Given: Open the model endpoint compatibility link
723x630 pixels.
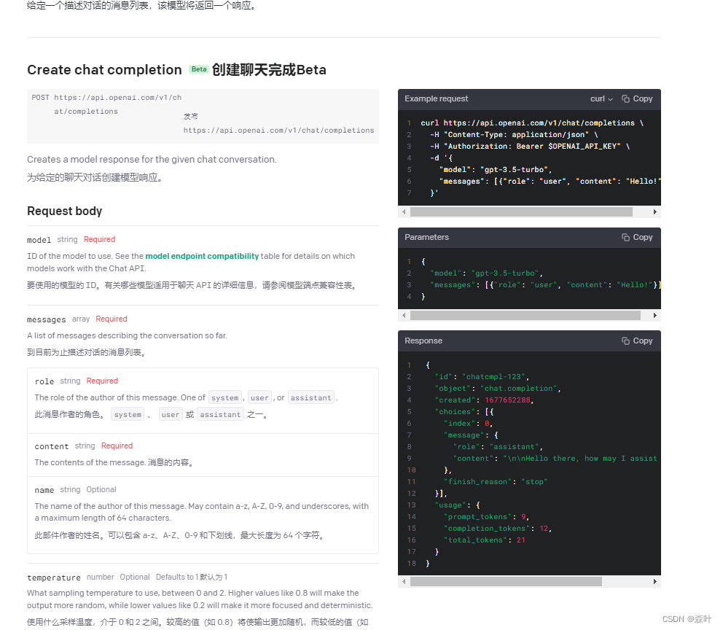Looking at the screenshot, I should coord(202,256).
